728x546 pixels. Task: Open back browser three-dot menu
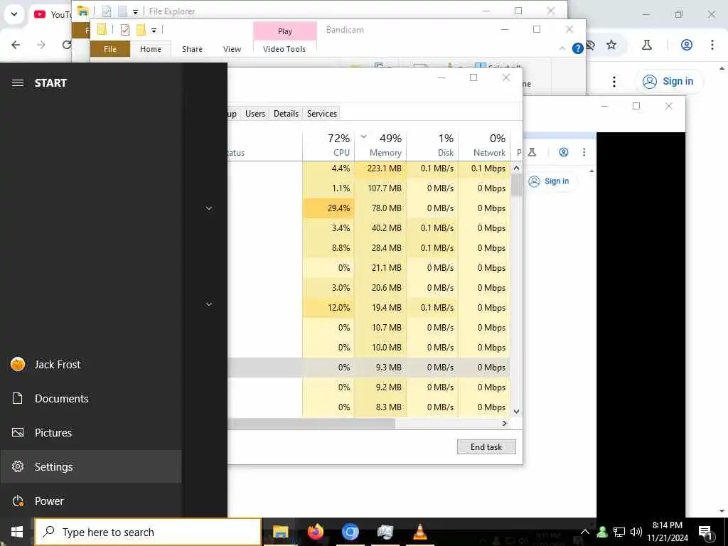pyautogui.click(x=712, y=45)
